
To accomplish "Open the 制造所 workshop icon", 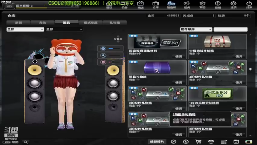I will (171, 5).
